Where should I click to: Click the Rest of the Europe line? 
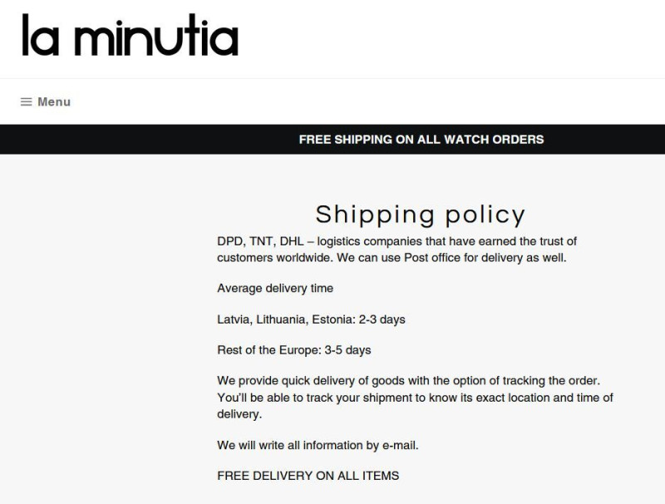coord(294,350)
